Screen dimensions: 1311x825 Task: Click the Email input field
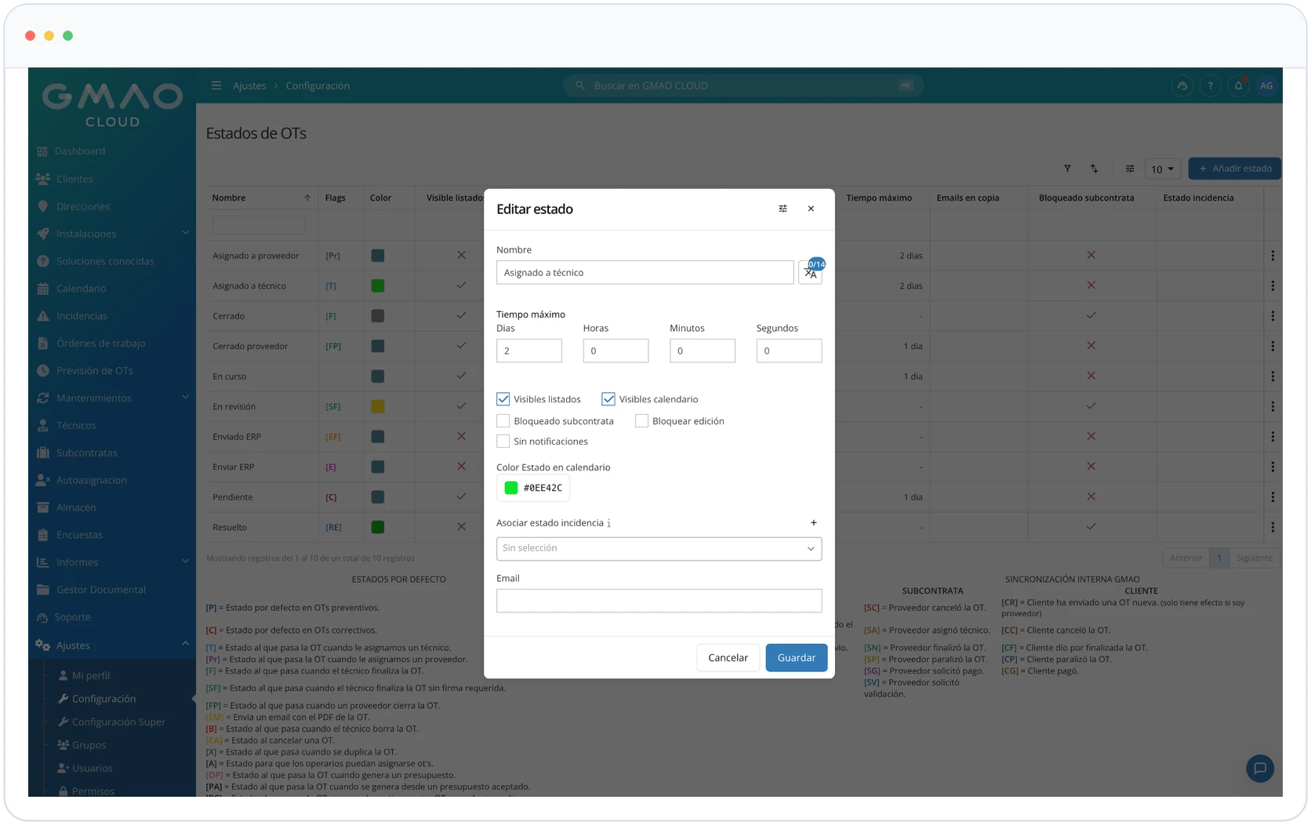[659, 601]
